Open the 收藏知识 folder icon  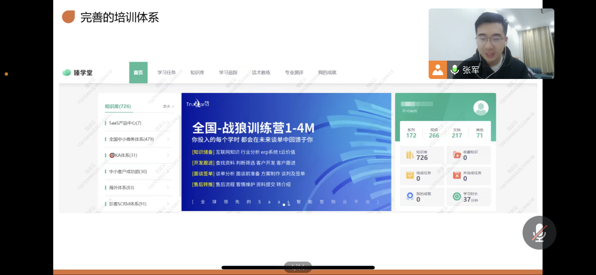pos(457,155)
